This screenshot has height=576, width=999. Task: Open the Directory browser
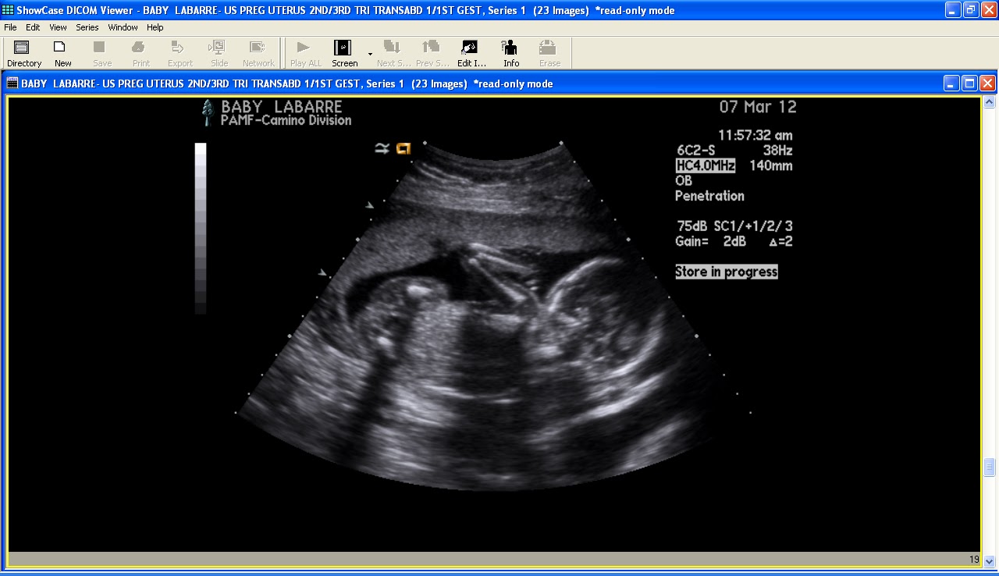23,52
